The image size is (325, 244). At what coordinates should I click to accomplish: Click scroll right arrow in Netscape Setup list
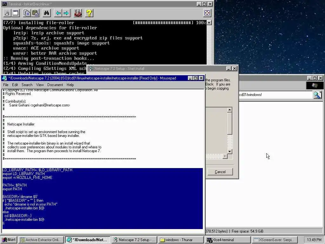[x=225, y=156]
